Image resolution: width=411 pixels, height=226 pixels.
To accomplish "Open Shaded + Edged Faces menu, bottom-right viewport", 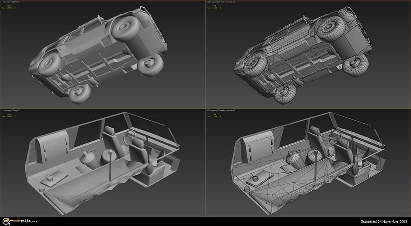I will (226, 111).
